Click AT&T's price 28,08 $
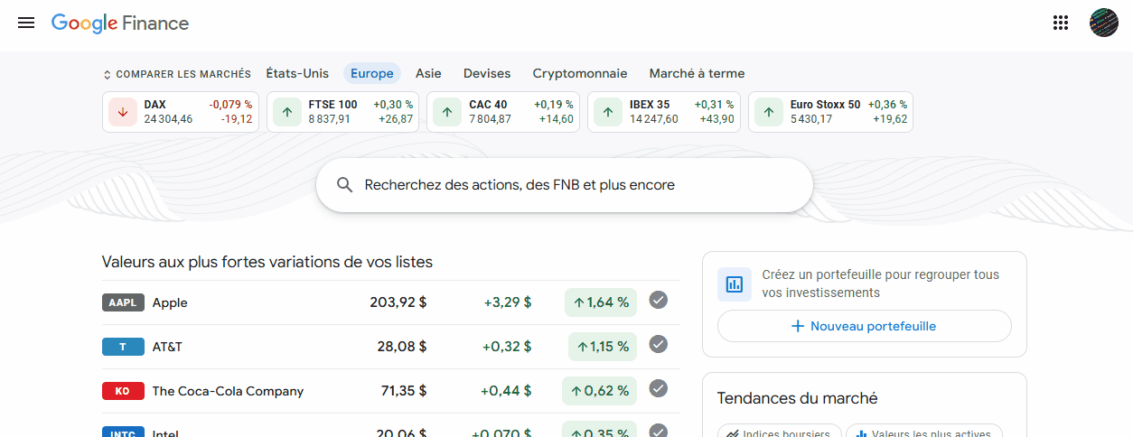The image size is (1133, 437). click(402, 347)
